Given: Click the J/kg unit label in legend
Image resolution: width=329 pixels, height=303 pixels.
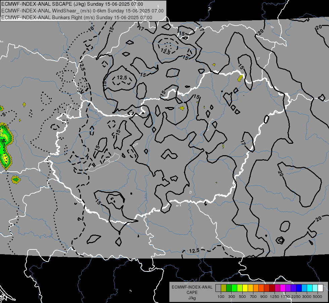Looking at the screenshot, I should click(x=192, y=298).
